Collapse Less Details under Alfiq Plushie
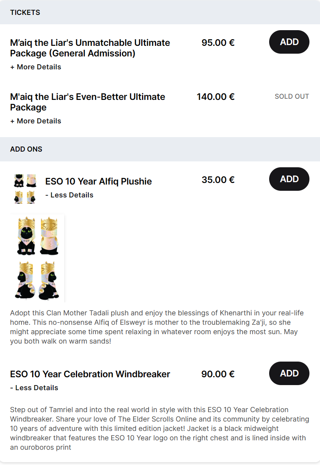This screenshot has width=320, height=465. (69, 195)
